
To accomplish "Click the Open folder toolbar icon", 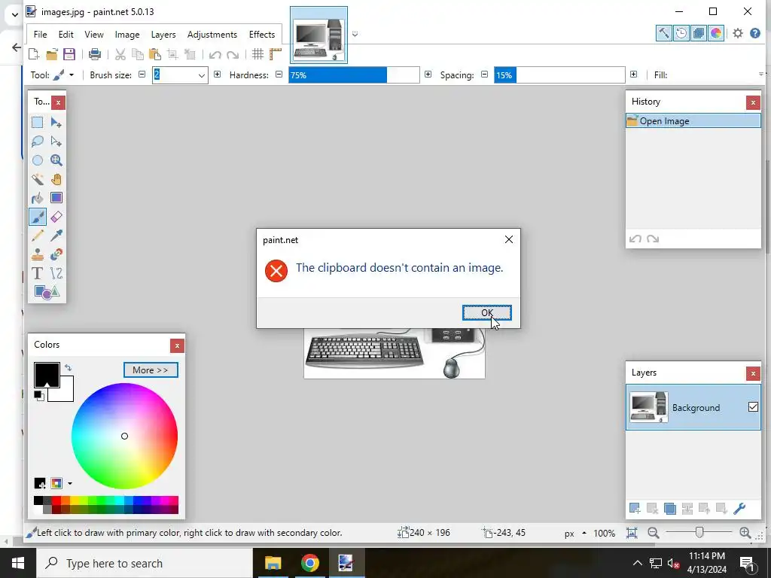I will (52, 54).
